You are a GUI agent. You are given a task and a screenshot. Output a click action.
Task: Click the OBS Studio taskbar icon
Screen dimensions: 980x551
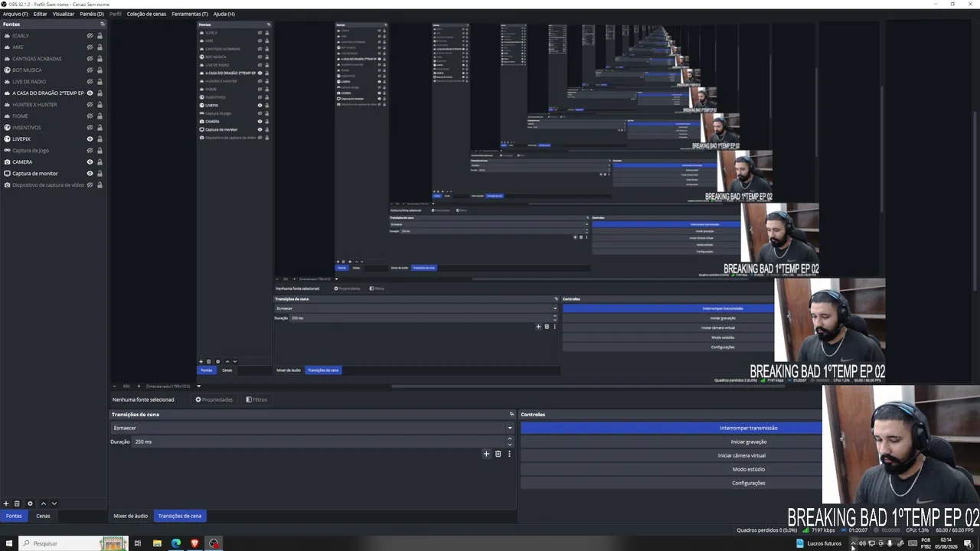[x=214, y=543]
